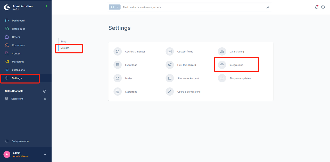The image size is (330, 162).
Task: Open Storefront via eye icon
Action: click(45, 99)
